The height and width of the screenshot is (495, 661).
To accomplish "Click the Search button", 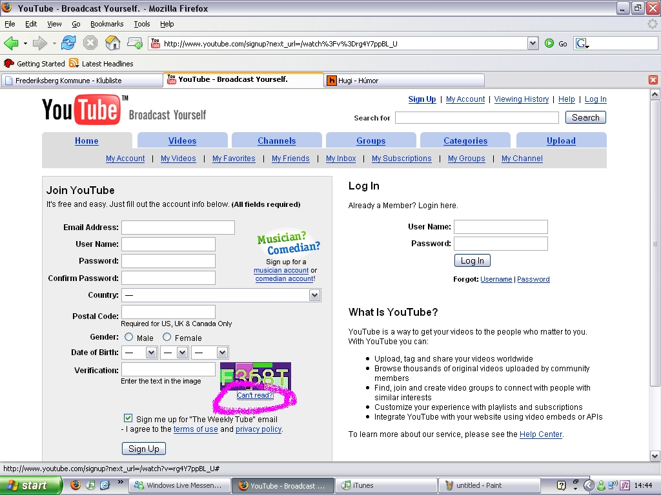I will click(x=585, y=117).
